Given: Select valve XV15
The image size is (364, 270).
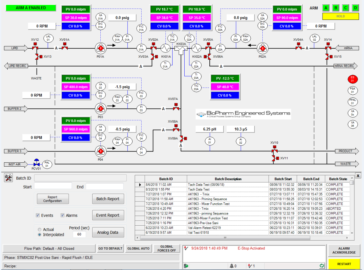Looking at the screenshot, I should coord(329,56).
